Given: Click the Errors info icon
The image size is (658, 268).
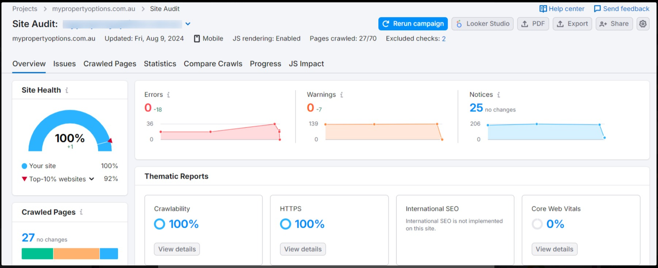Looking at the screenshot, I should pyautogui.click(x=168, y=95).
